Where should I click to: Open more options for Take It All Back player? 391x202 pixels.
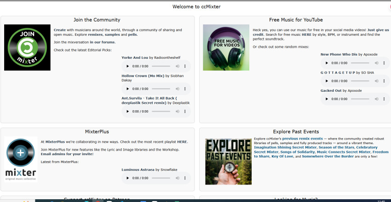pos(185,111)
